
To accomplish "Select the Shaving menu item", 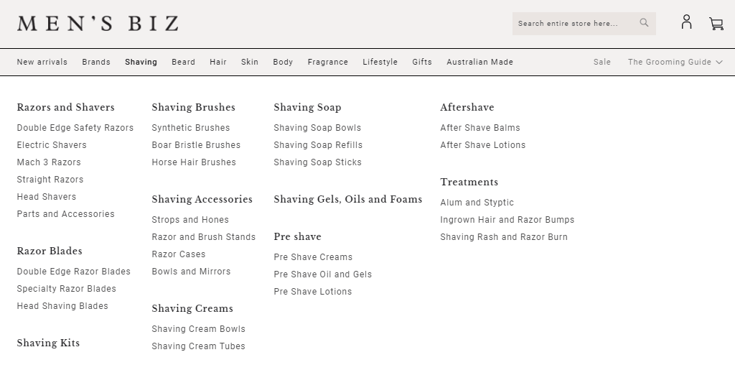I will 141,62.
